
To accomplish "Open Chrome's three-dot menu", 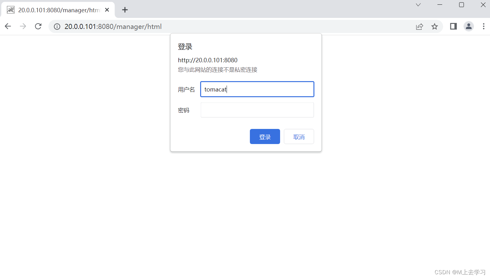I will (484, 26).
